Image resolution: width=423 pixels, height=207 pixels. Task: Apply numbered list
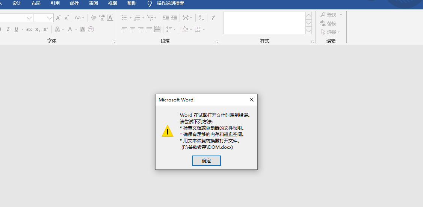137,18
